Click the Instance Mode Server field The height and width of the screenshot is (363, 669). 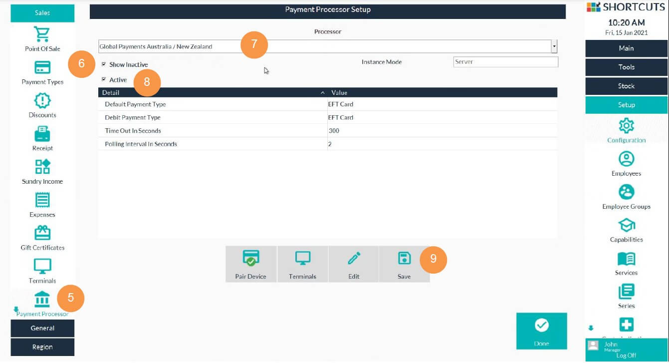pyautogui.click(x=506, y=62)
